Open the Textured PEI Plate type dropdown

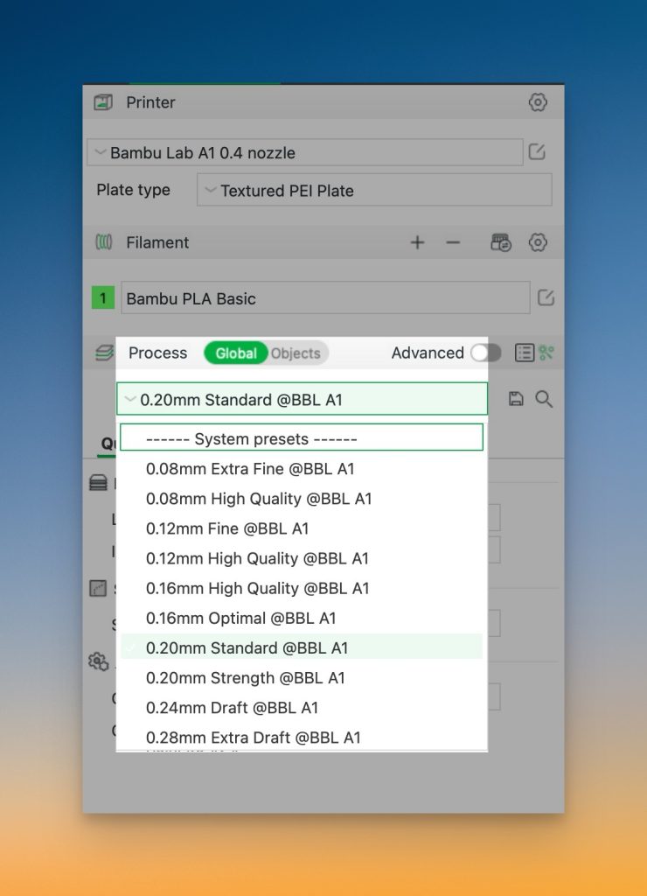[x=374, y=190]
